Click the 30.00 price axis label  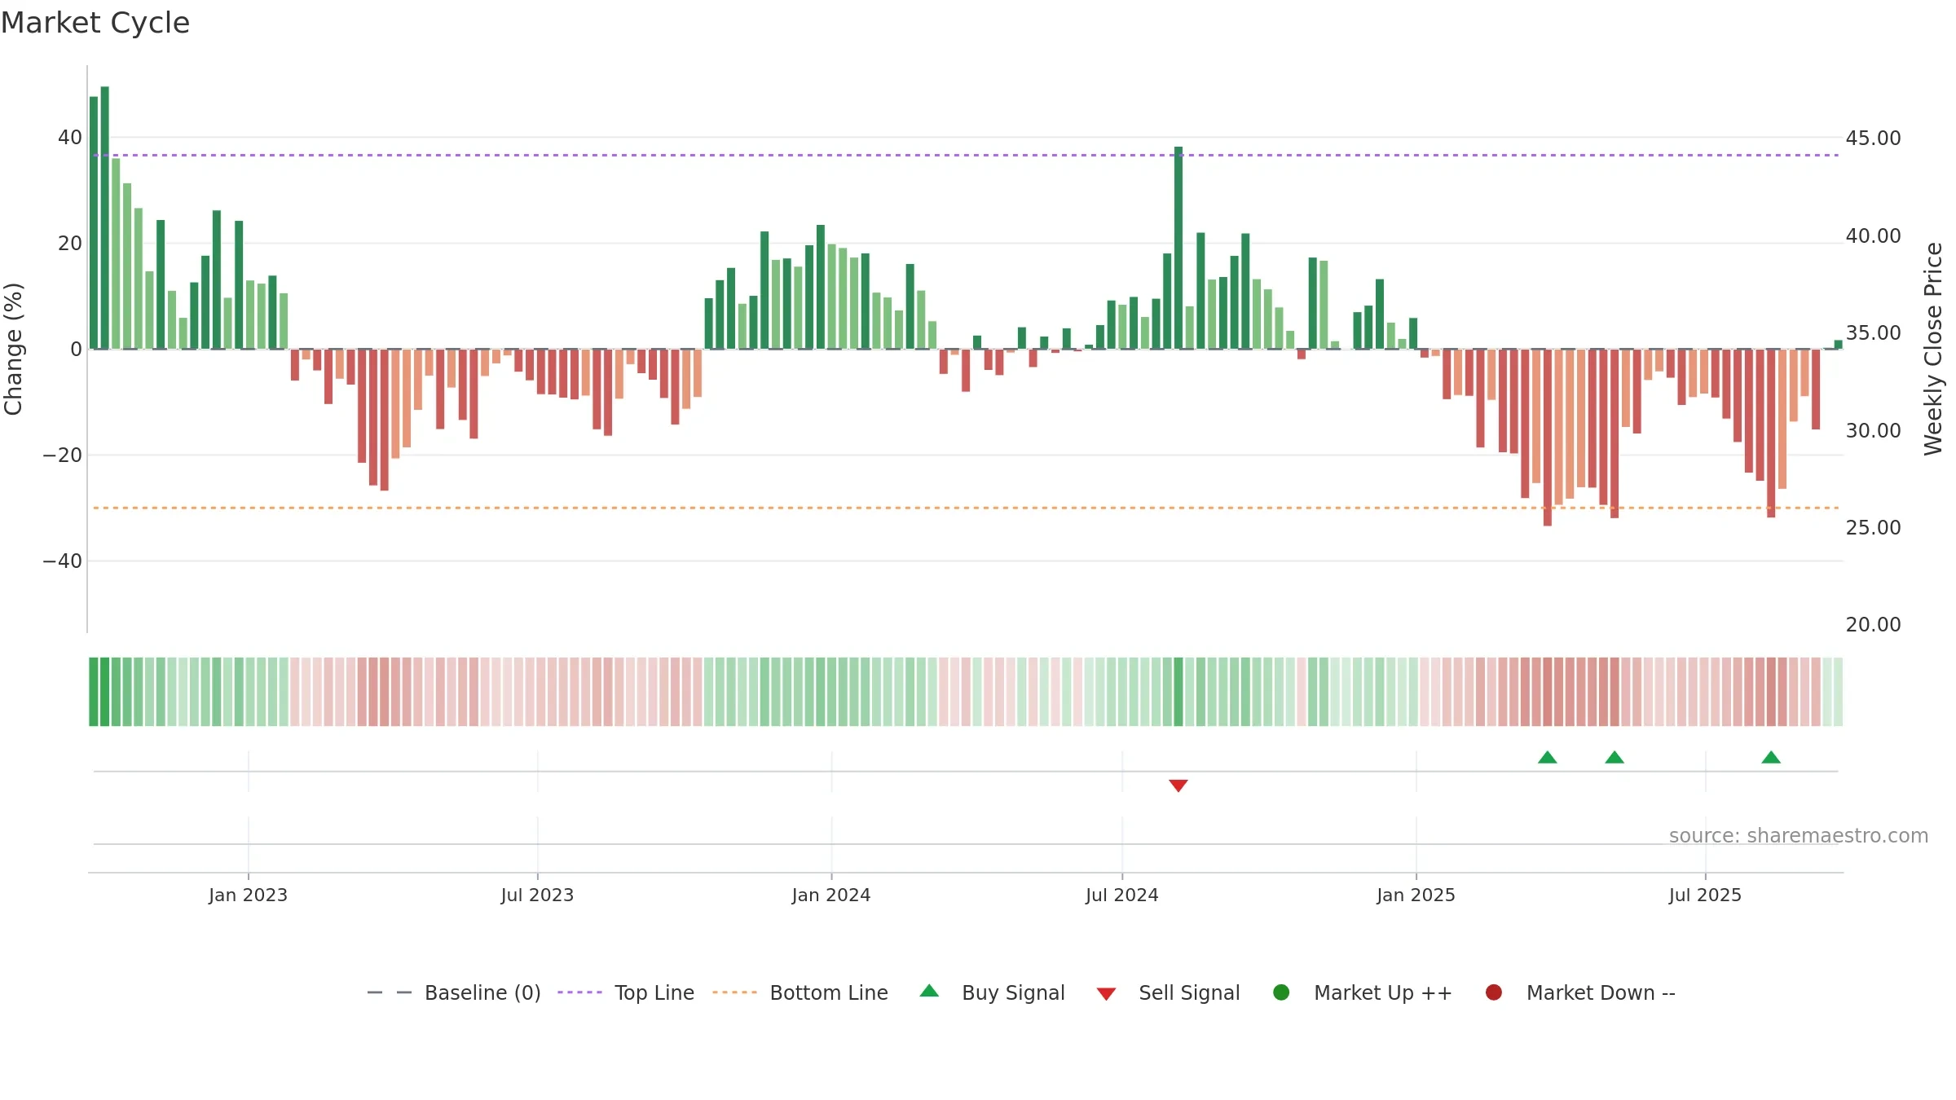(1873, 431)
